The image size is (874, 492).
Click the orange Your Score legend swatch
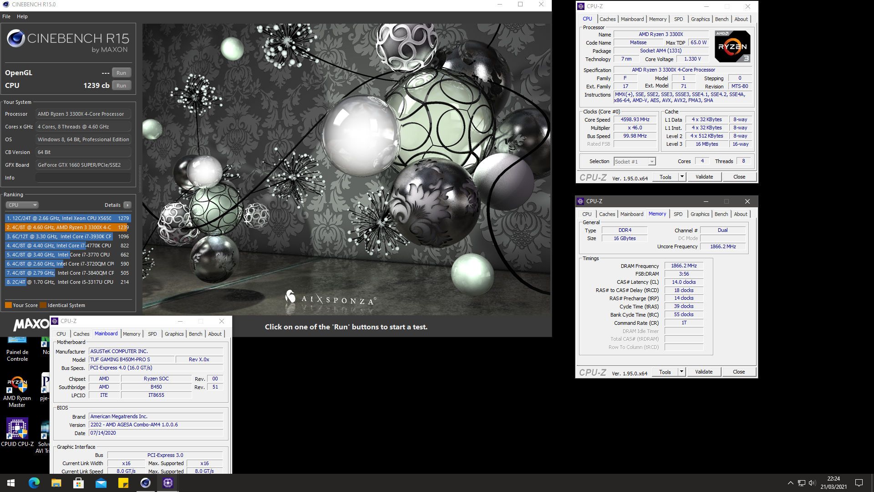8,305
